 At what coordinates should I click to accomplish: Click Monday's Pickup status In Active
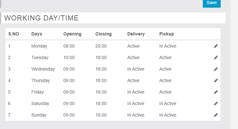click(x=168, y=46)
